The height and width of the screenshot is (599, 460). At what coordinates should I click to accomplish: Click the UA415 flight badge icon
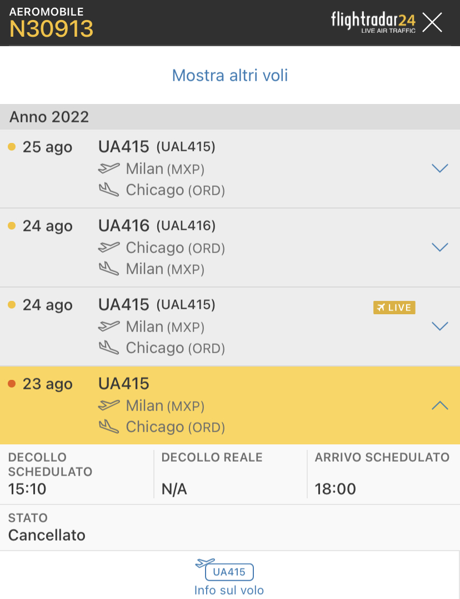coord(229,571)
